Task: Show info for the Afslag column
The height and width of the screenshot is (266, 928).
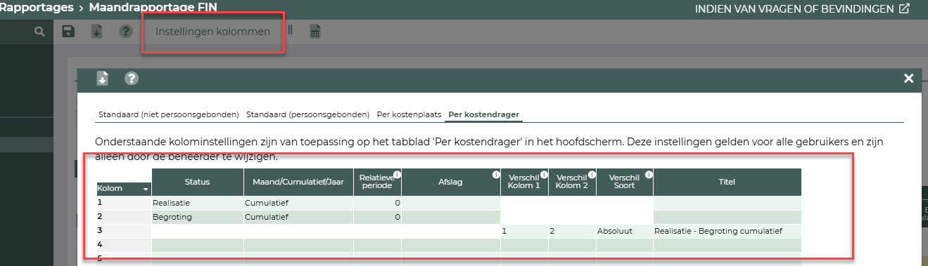Action: pyautogui.click(x=496, y=175)
